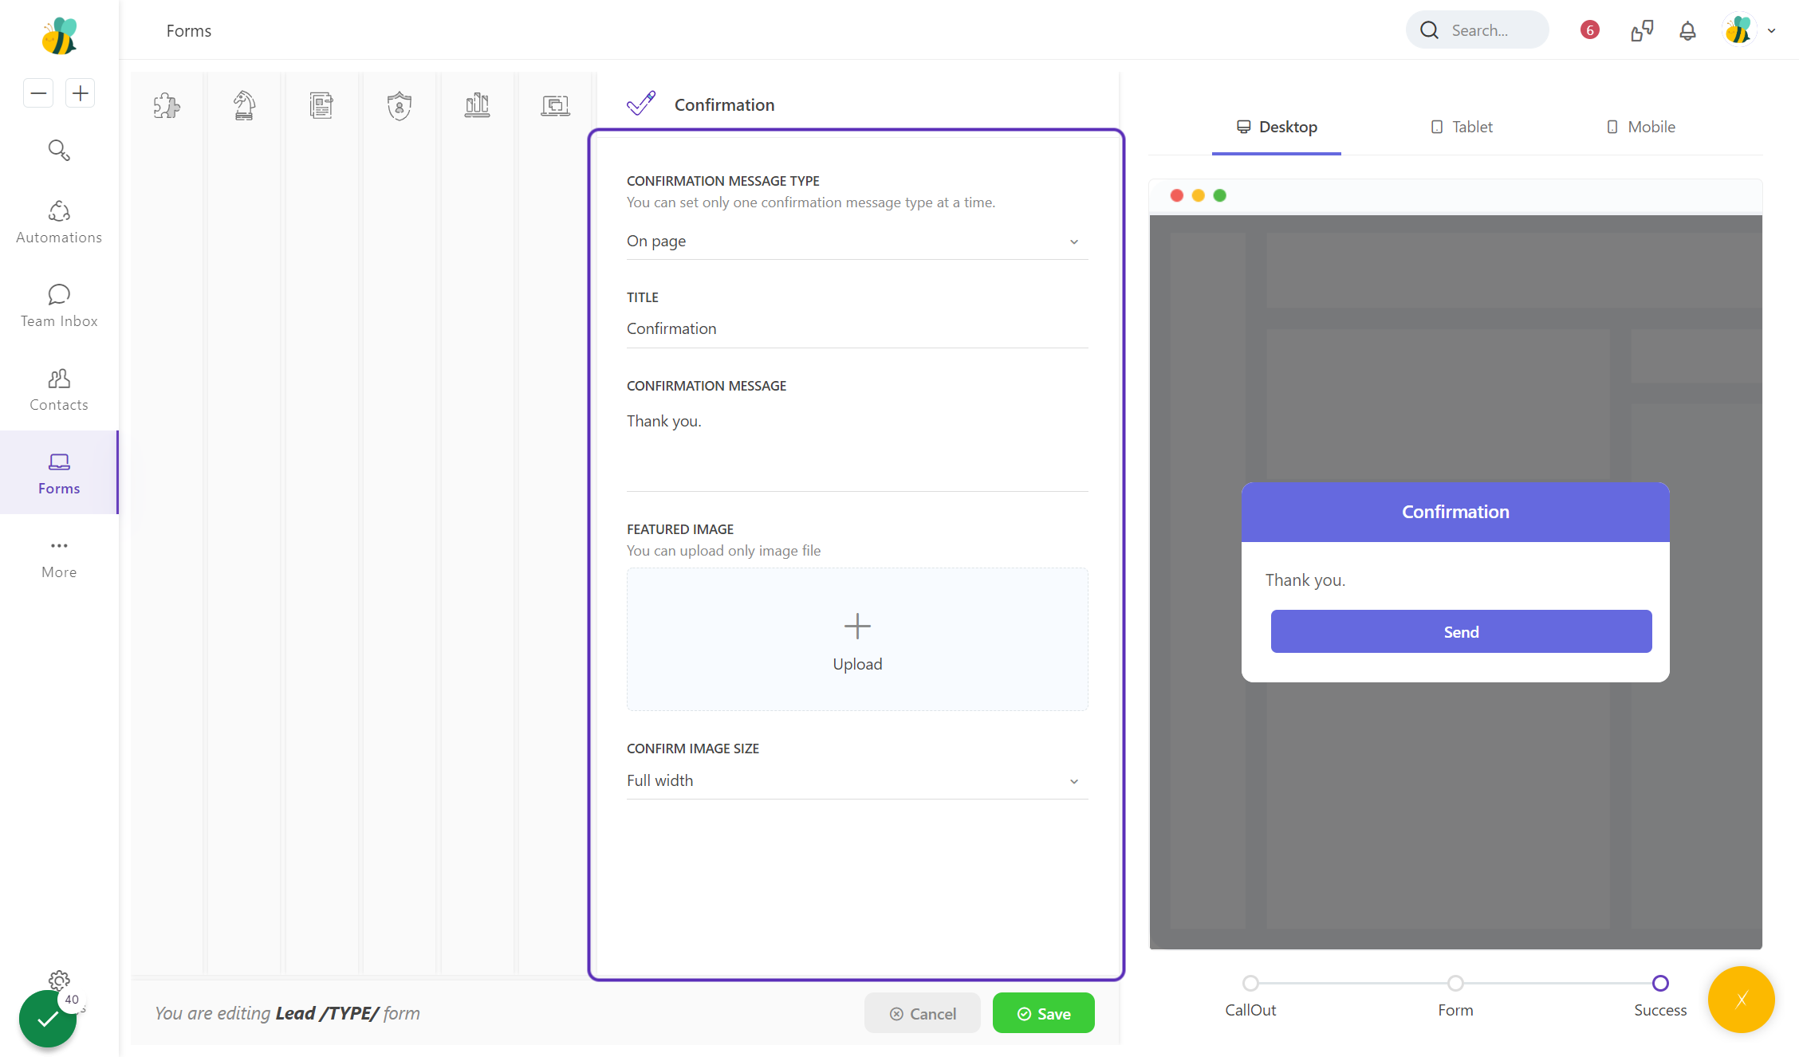Open the bar chart analytics step icon
This screenshot has width=1799, height=1057.
pyautogui.click(x=477, y=105)
